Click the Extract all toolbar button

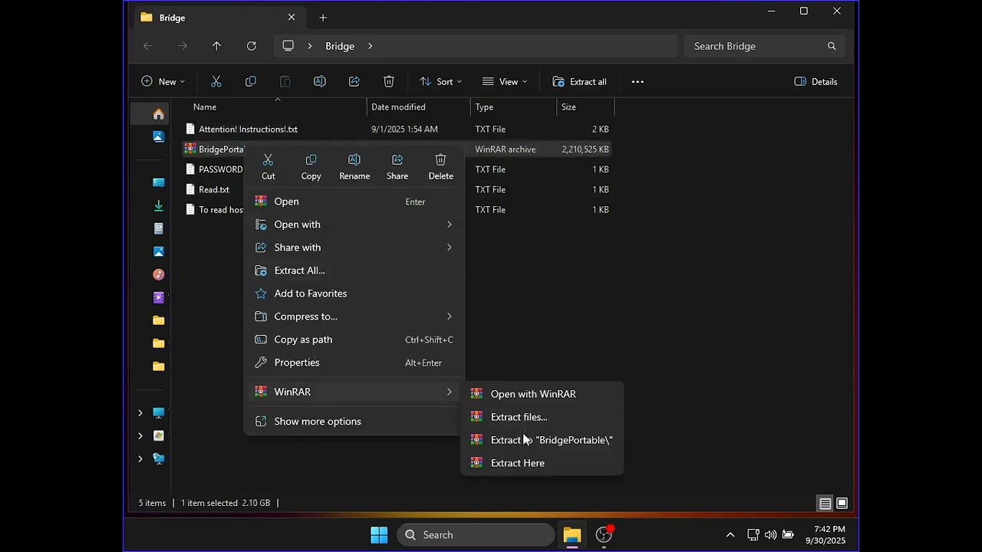pyautogui.click(x=579, y=81)
